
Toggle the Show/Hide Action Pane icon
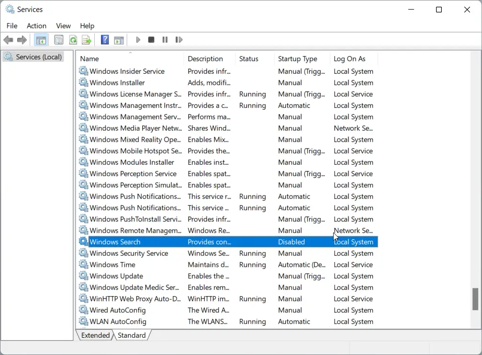tap(119, 40)
